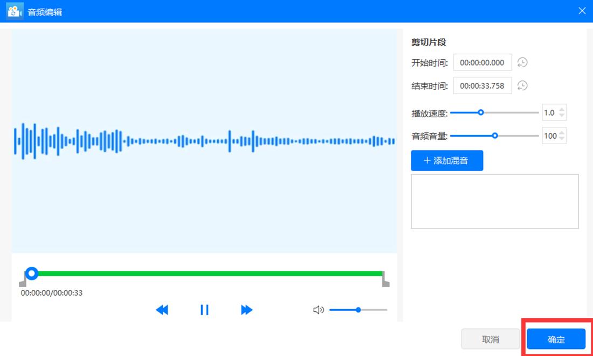Click the 添加混音 button
The width and height of the screenshot is (593, 356).
pyautogui.click(x=447, y=160)
